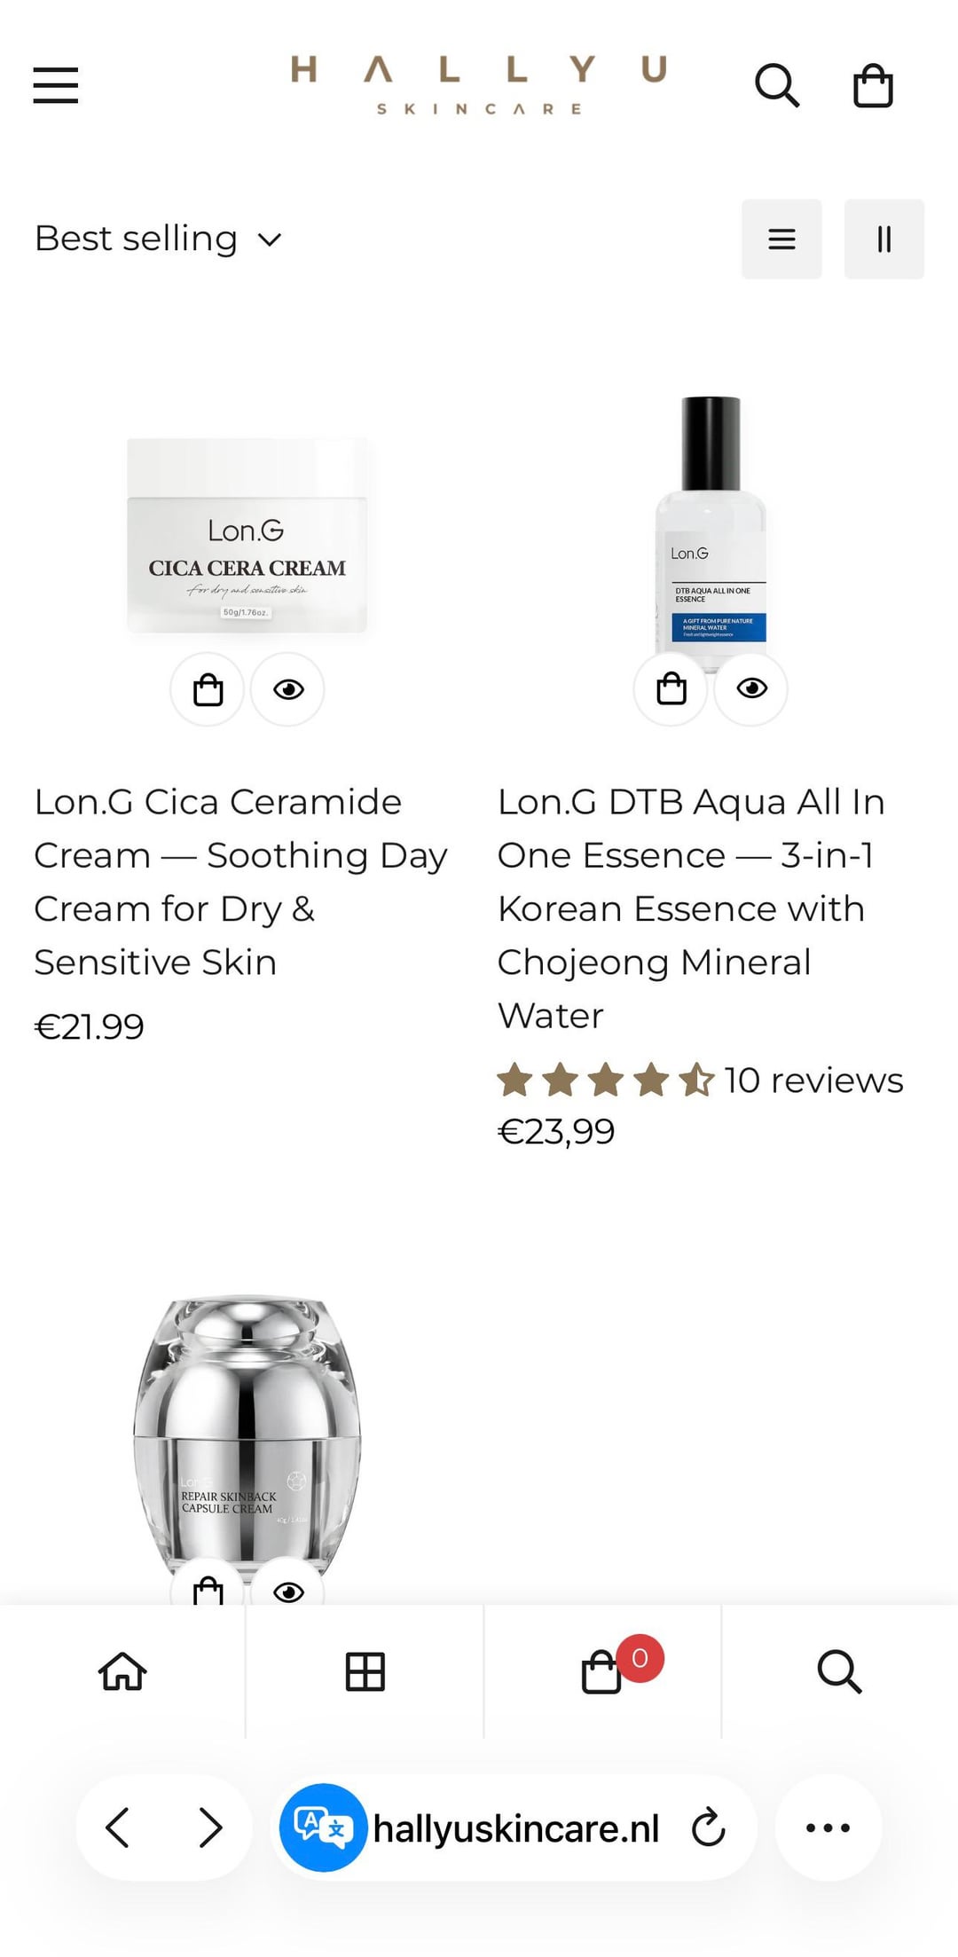Switch to two-column grid layout
This screenshot has width=958, height=1957.
pos(884,239)
